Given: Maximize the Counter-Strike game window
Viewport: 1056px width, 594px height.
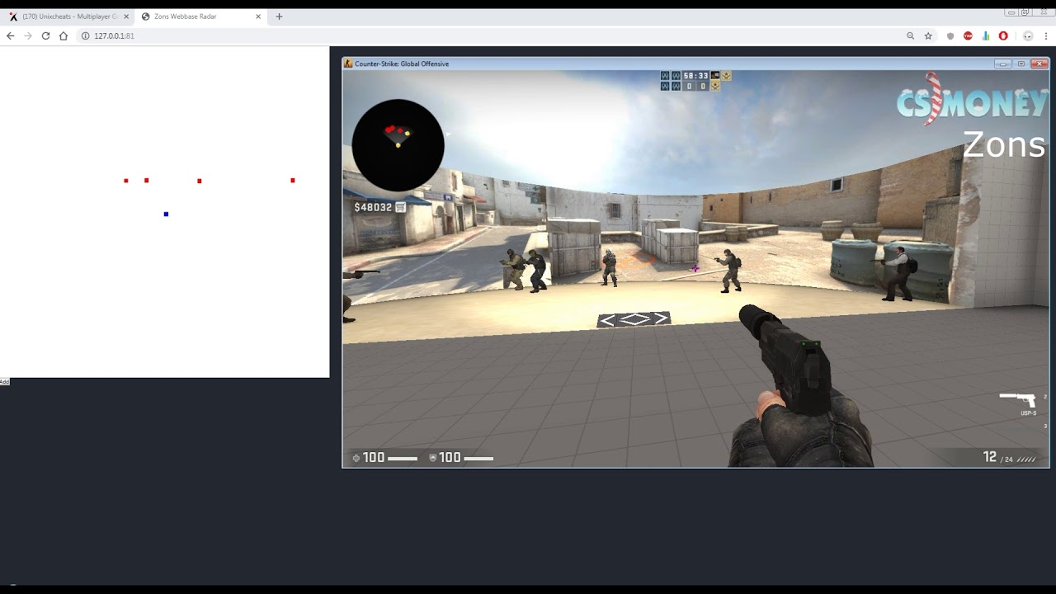Looking at the screenshot, I should 1021,64.
